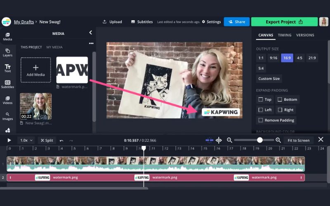Screen dimensions: 330x206
Task: Click the New Swag! project title
Action: click(x=50, y=22)
